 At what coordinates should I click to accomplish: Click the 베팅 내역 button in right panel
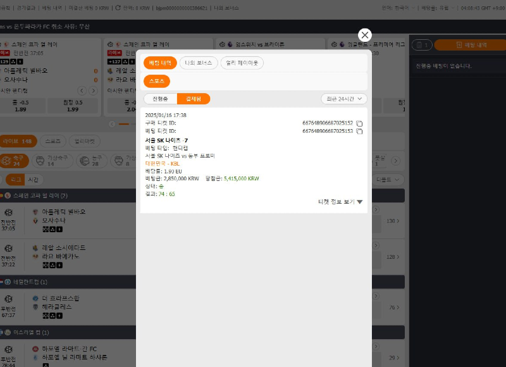coord(475,45)
